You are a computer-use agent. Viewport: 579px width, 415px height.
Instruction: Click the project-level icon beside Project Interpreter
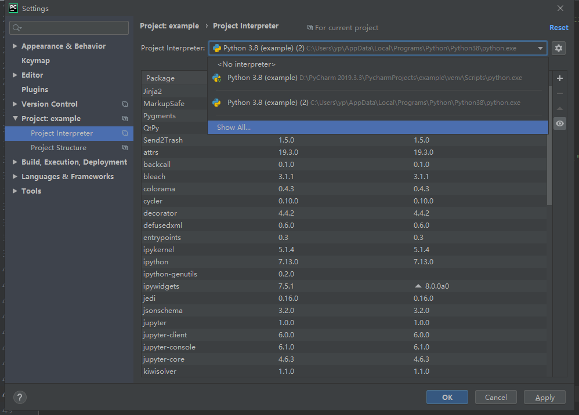pyautogui.click(x=125, y=133)
